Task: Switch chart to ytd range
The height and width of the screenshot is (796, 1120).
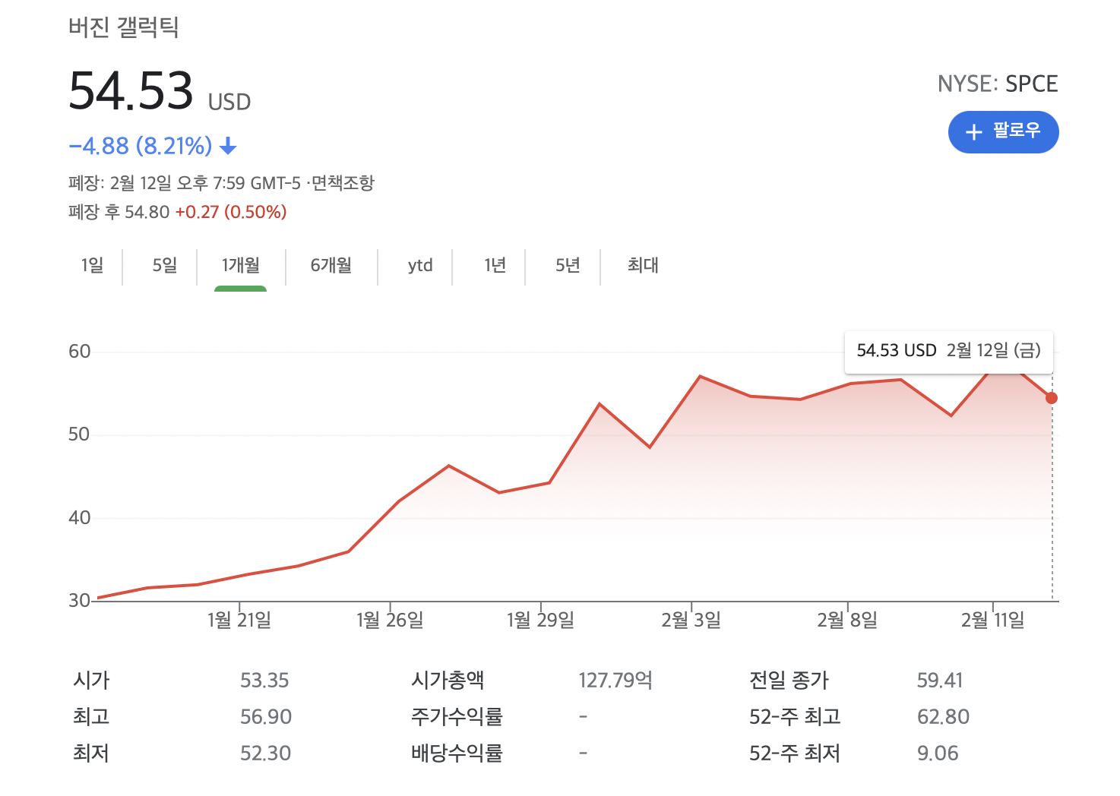Action: 419,265
